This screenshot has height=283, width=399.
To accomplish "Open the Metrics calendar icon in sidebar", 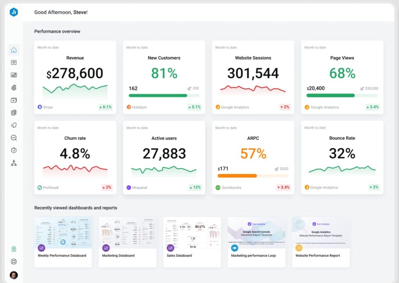I will click(x=13, y=62).
